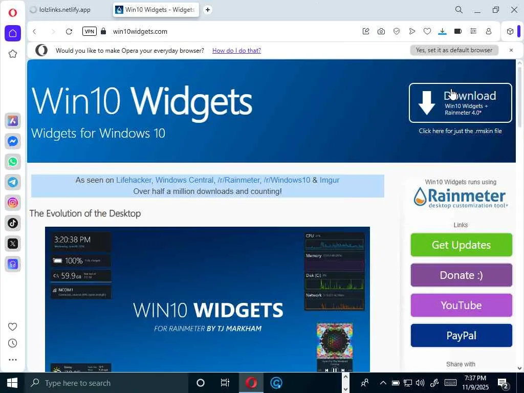
Task: Go to Opera Start Page home icon
Action: point(13,33)
